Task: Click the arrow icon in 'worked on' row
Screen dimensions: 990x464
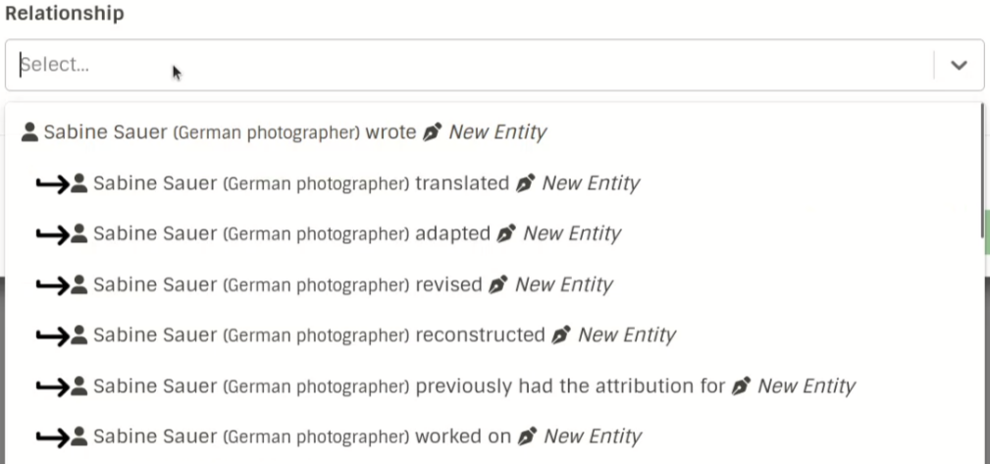Action: (x=52, y=438)
